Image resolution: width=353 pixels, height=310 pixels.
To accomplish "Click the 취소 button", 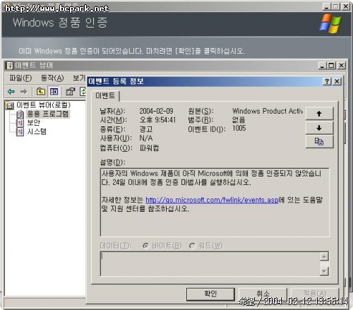I will click(263, 294).
